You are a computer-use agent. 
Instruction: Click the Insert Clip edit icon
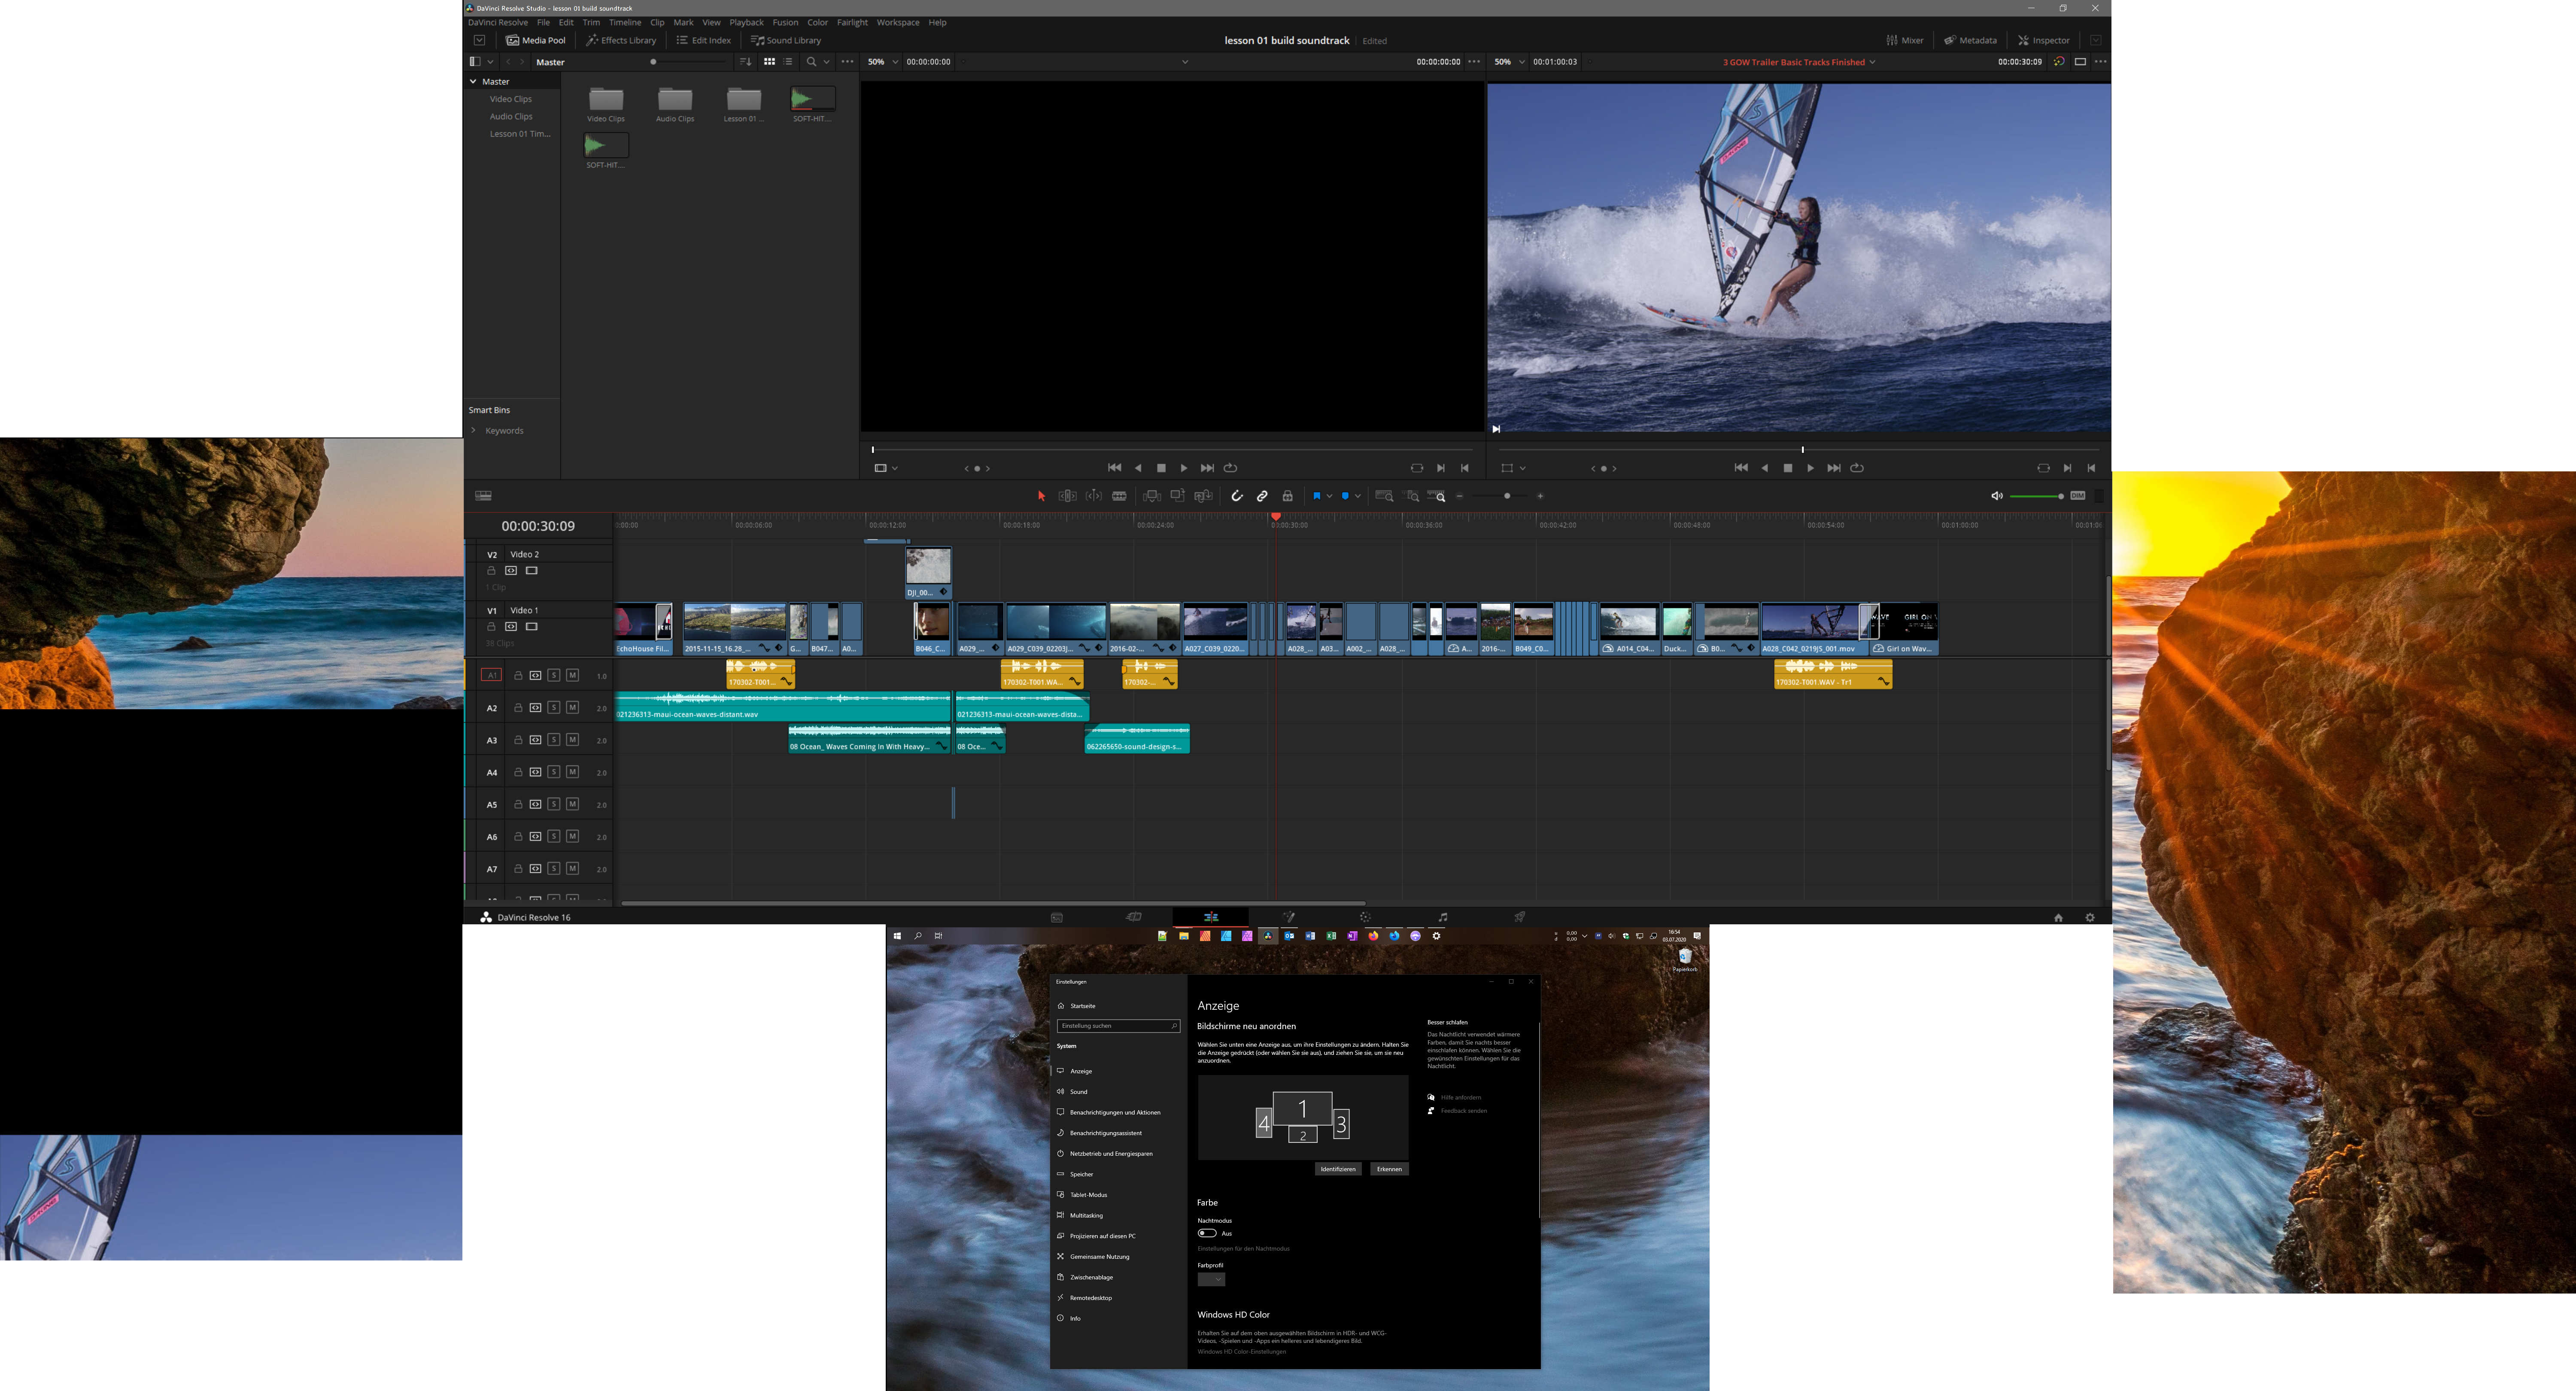click(x=1152, y=496)
